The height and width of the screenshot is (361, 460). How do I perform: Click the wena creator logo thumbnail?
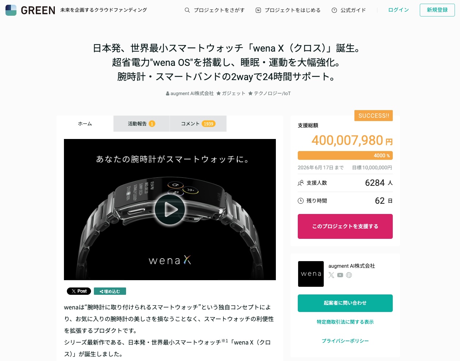(311, 274)
